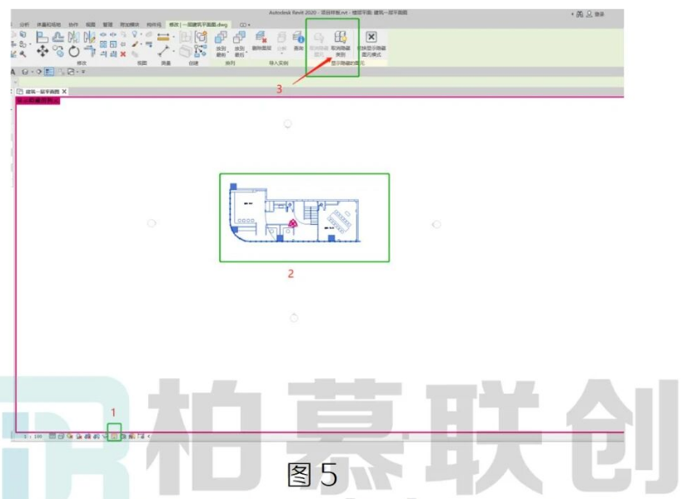
Task: Click 查询 (Query) button
Action: click(298, 41)
